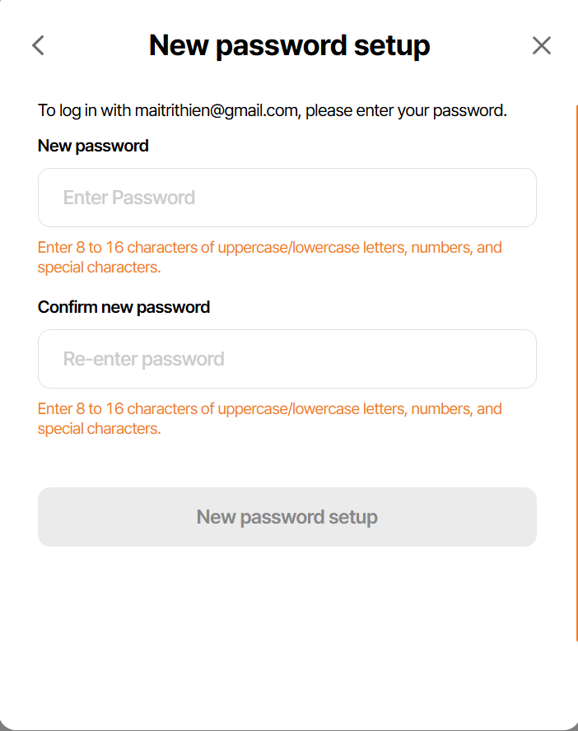Click the maitrithien@gmail.com email text

(216, 110)
